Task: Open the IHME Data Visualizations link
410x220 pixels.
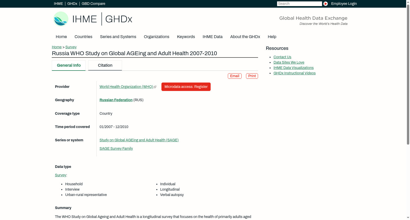Action: (x=293, y=68)
